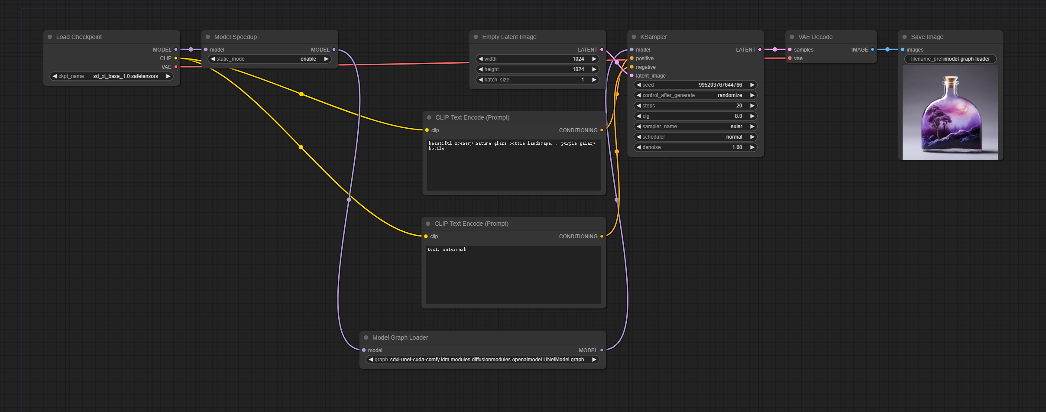The image size is (1046, 412).
Task: Click the Save Image node collapse dot
Action: tap(904, 37)
